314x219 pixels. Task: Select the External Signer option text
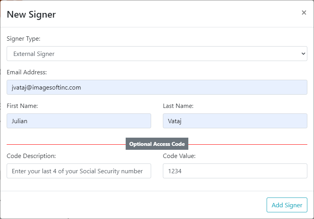coord(34,54)
